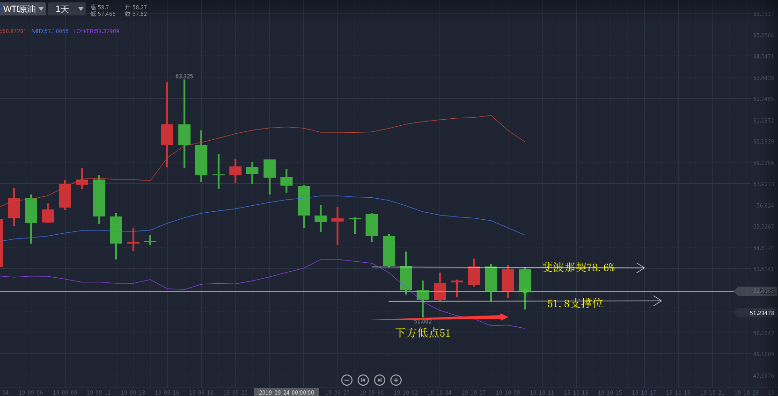Click the 19-10-15 date axis label
Screen dimensions: 778x396
click(610, 393)
